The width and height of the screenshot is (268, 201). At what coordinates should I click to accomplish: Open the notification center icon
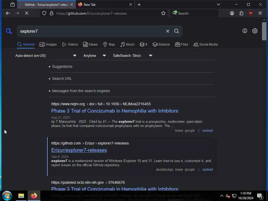coord(260,196)
